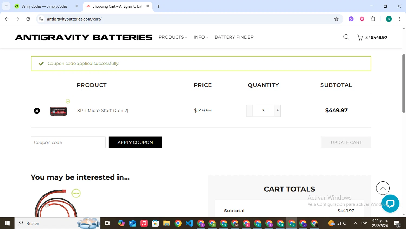Click the purple extension icon in toolbar
The image size is (406, 229).
351,19
